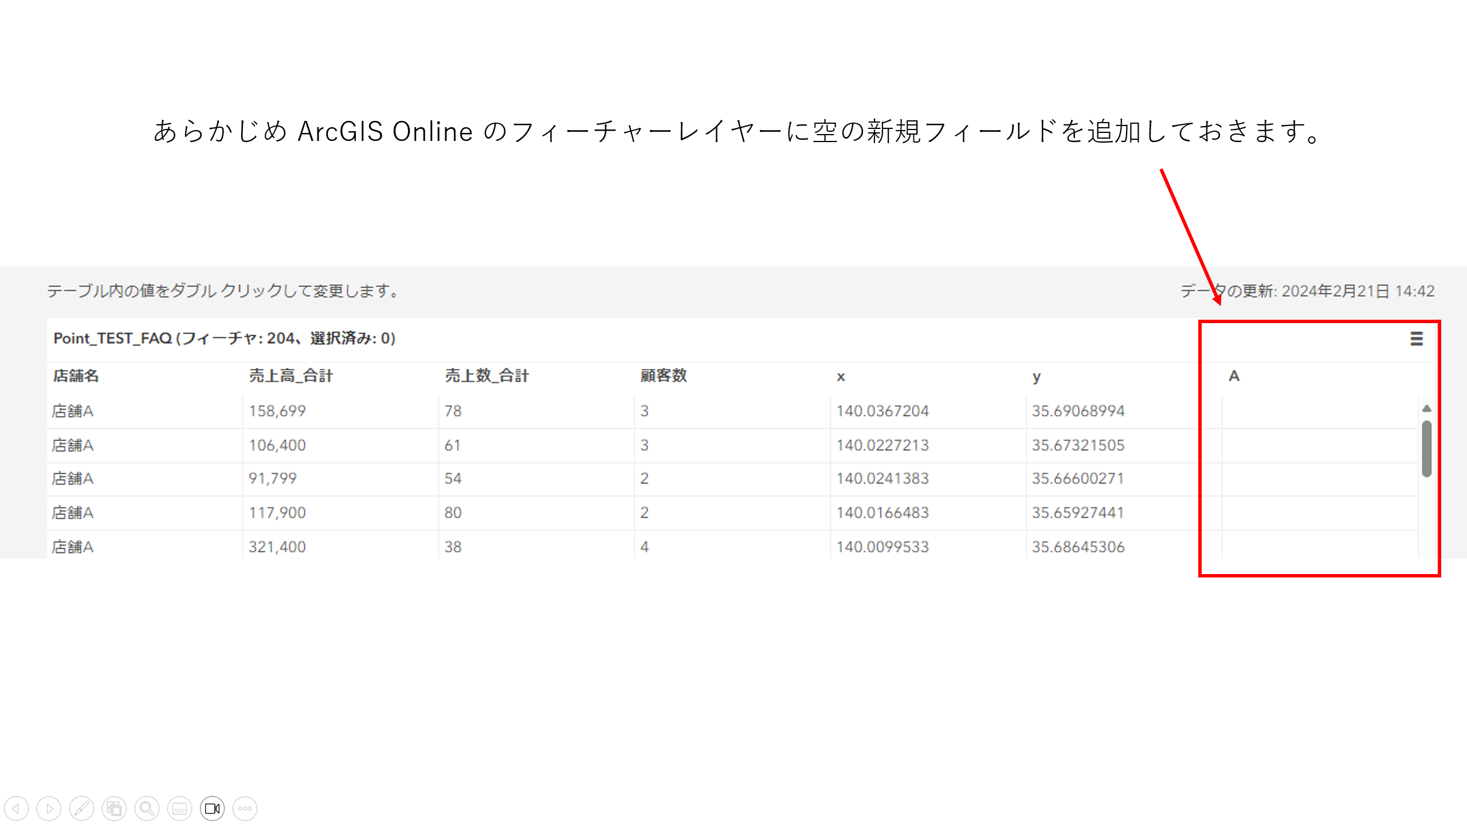1467x825 pixels.
Task: Click empty A cell in 158,699 row
Action: pyautogui.click(x=1320, y=411)
